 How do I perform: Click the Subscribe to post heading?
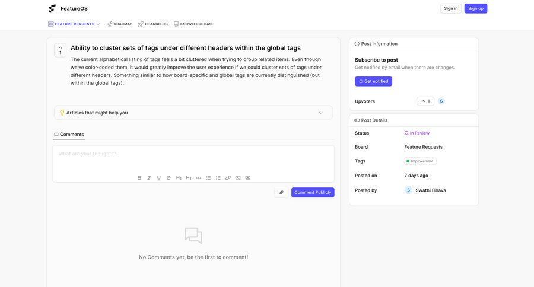(376, 60)
